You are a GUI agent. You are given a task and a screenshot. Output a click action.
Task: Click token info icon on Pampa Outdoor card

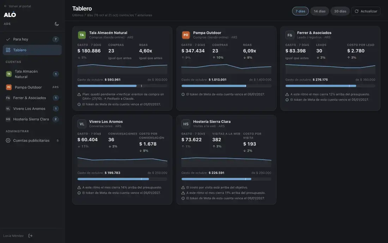pos(183,94)
